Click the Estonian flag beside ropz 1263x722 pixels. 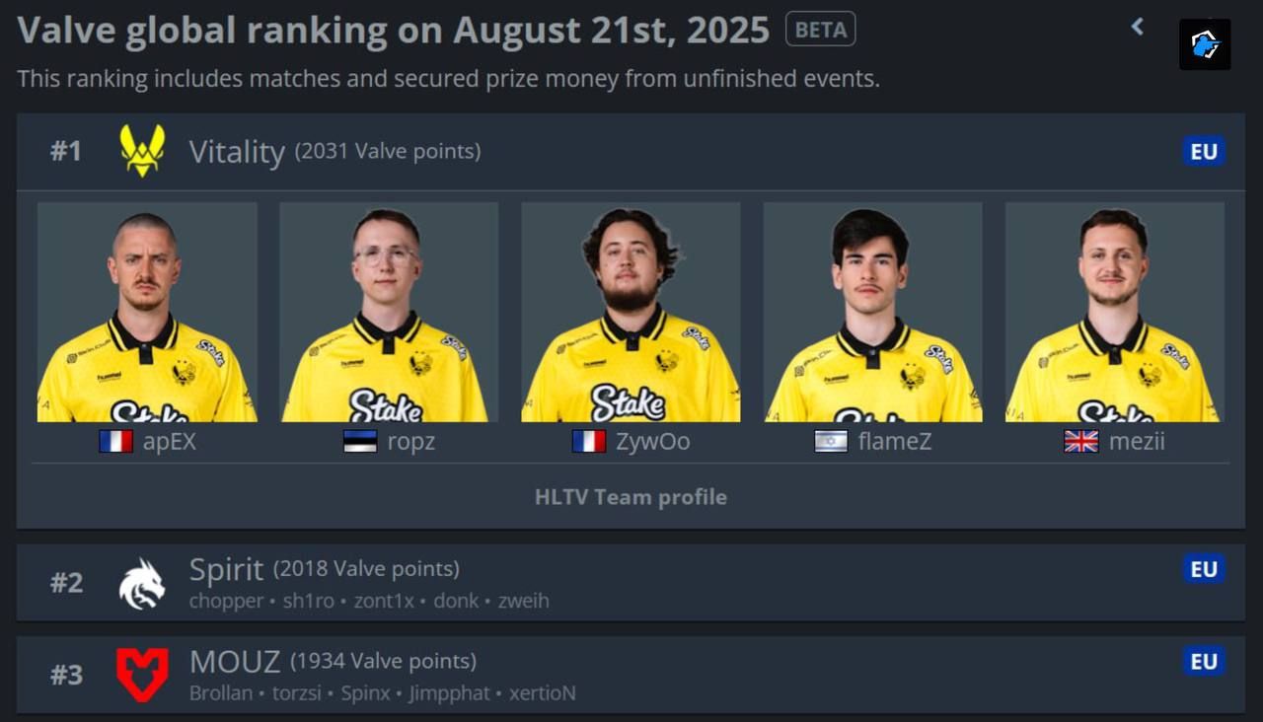click(x=360, y=441)
